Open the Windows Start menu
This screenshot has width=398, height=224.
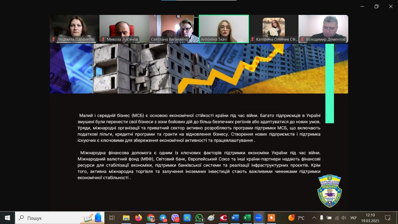7,218
